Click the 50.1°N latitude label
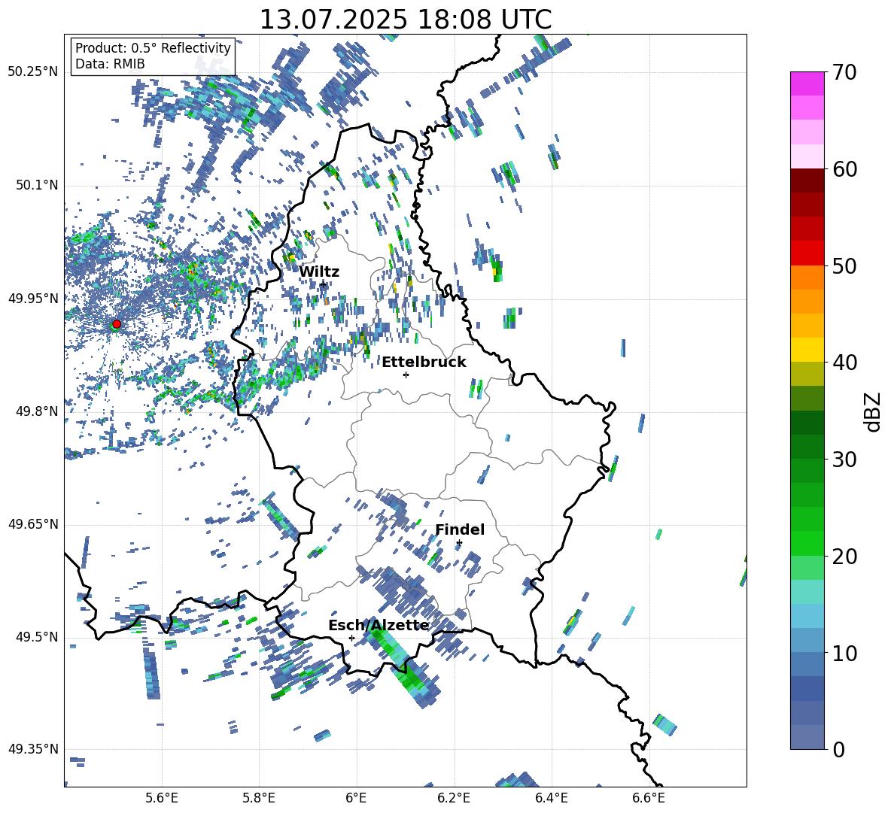The image size is (891, 813). 37,185
